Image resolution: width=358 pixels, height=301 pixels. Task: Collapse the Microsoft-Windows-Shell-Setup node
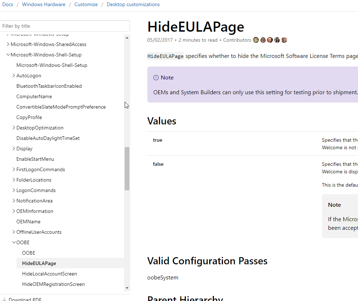point(8,55)
